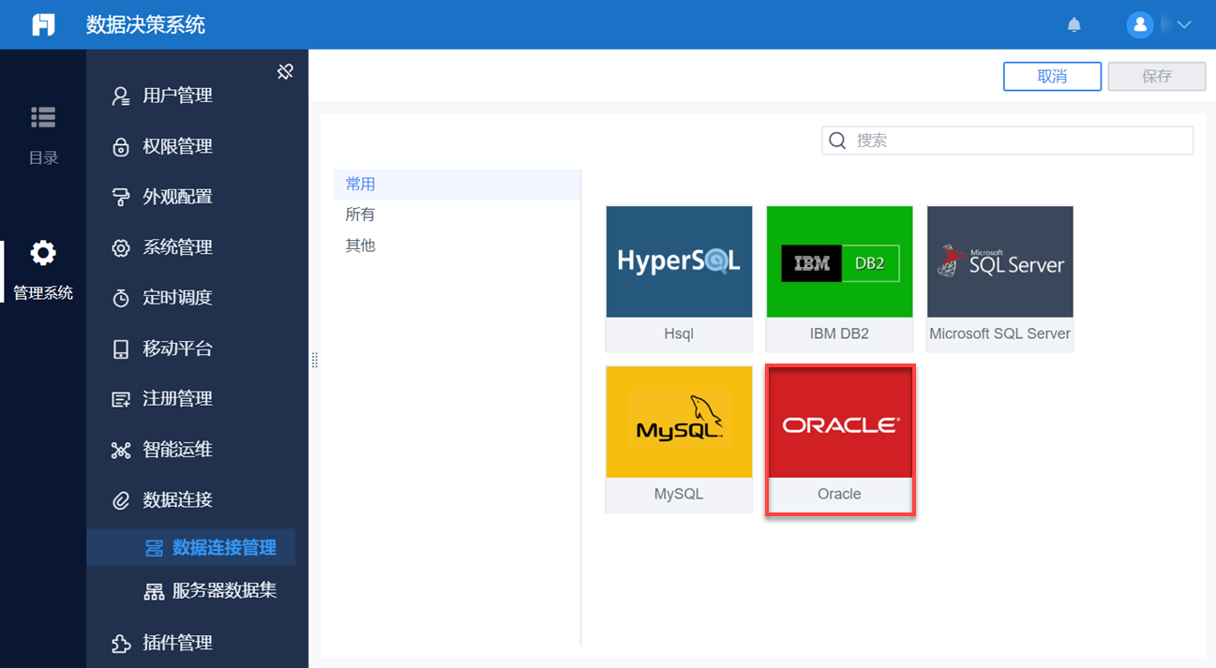Select the 常用 category tab
Viewport: 1216px width, 668px height.
pos(457,185)
